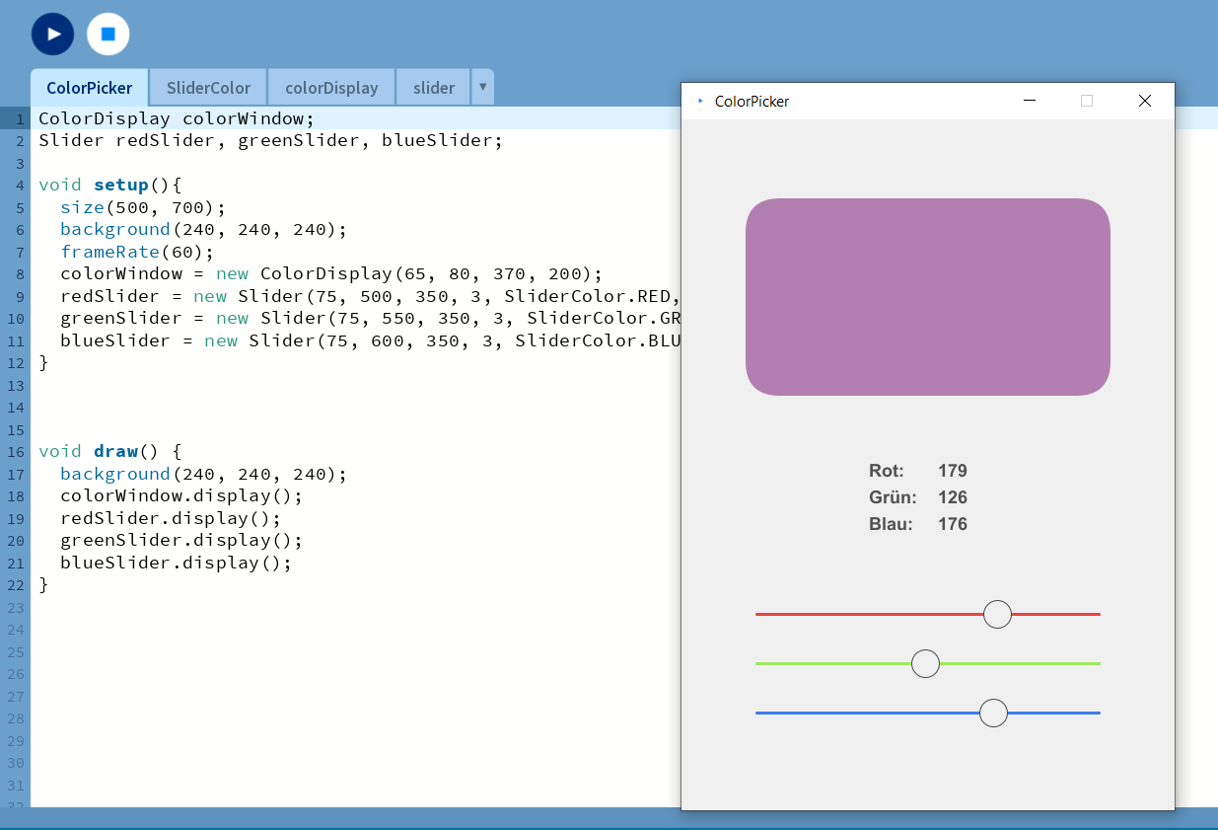Click the "greenSlider = new Slider" line

[x=370, y=318]
